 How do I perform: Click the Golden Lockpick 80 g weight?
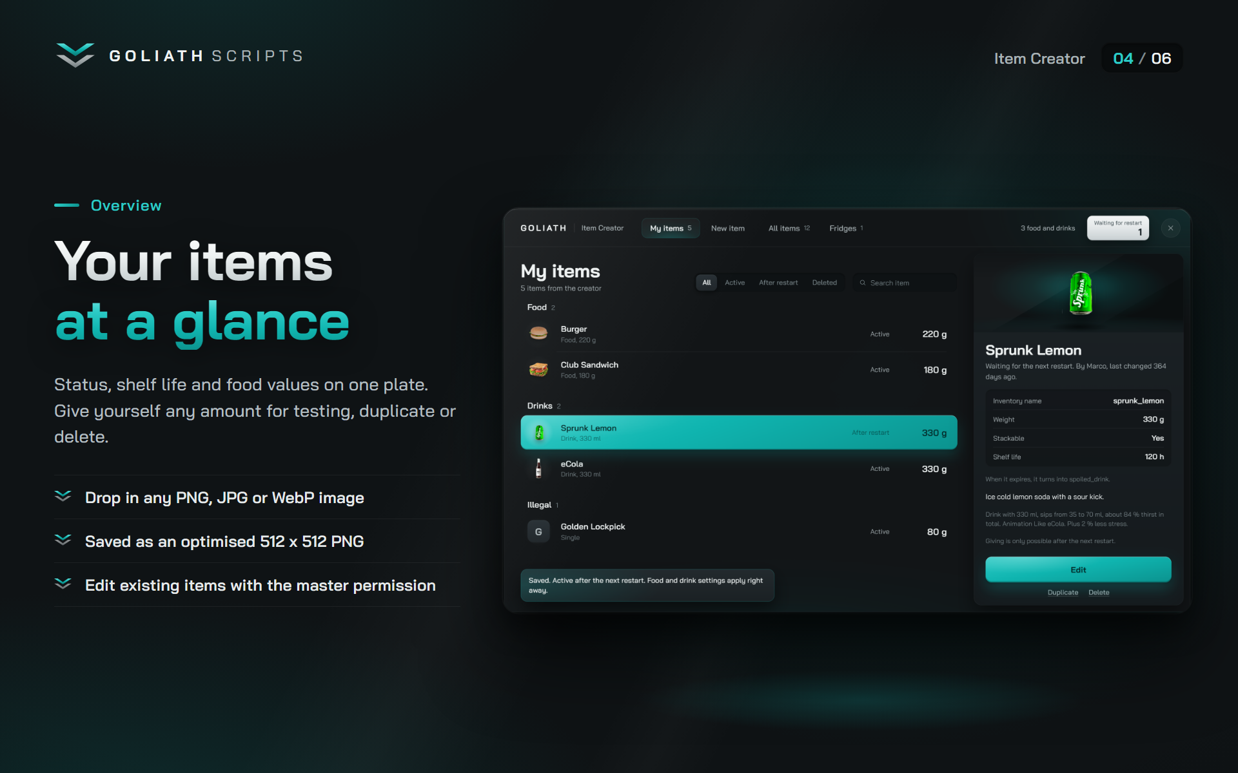937,531
